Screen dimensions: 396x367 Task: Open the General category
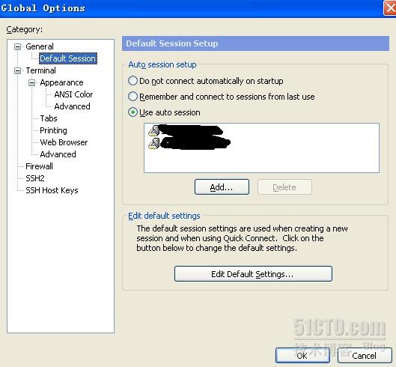point(40,46)
